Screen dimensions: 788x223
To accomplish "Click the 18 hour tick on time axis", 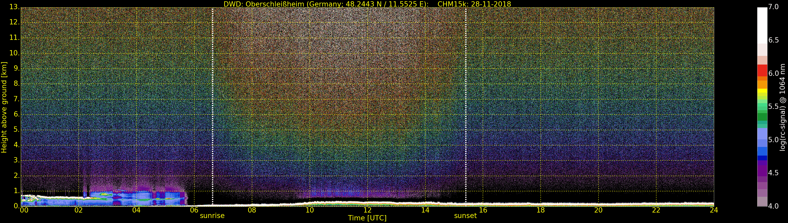I will [x=541, y=210].
